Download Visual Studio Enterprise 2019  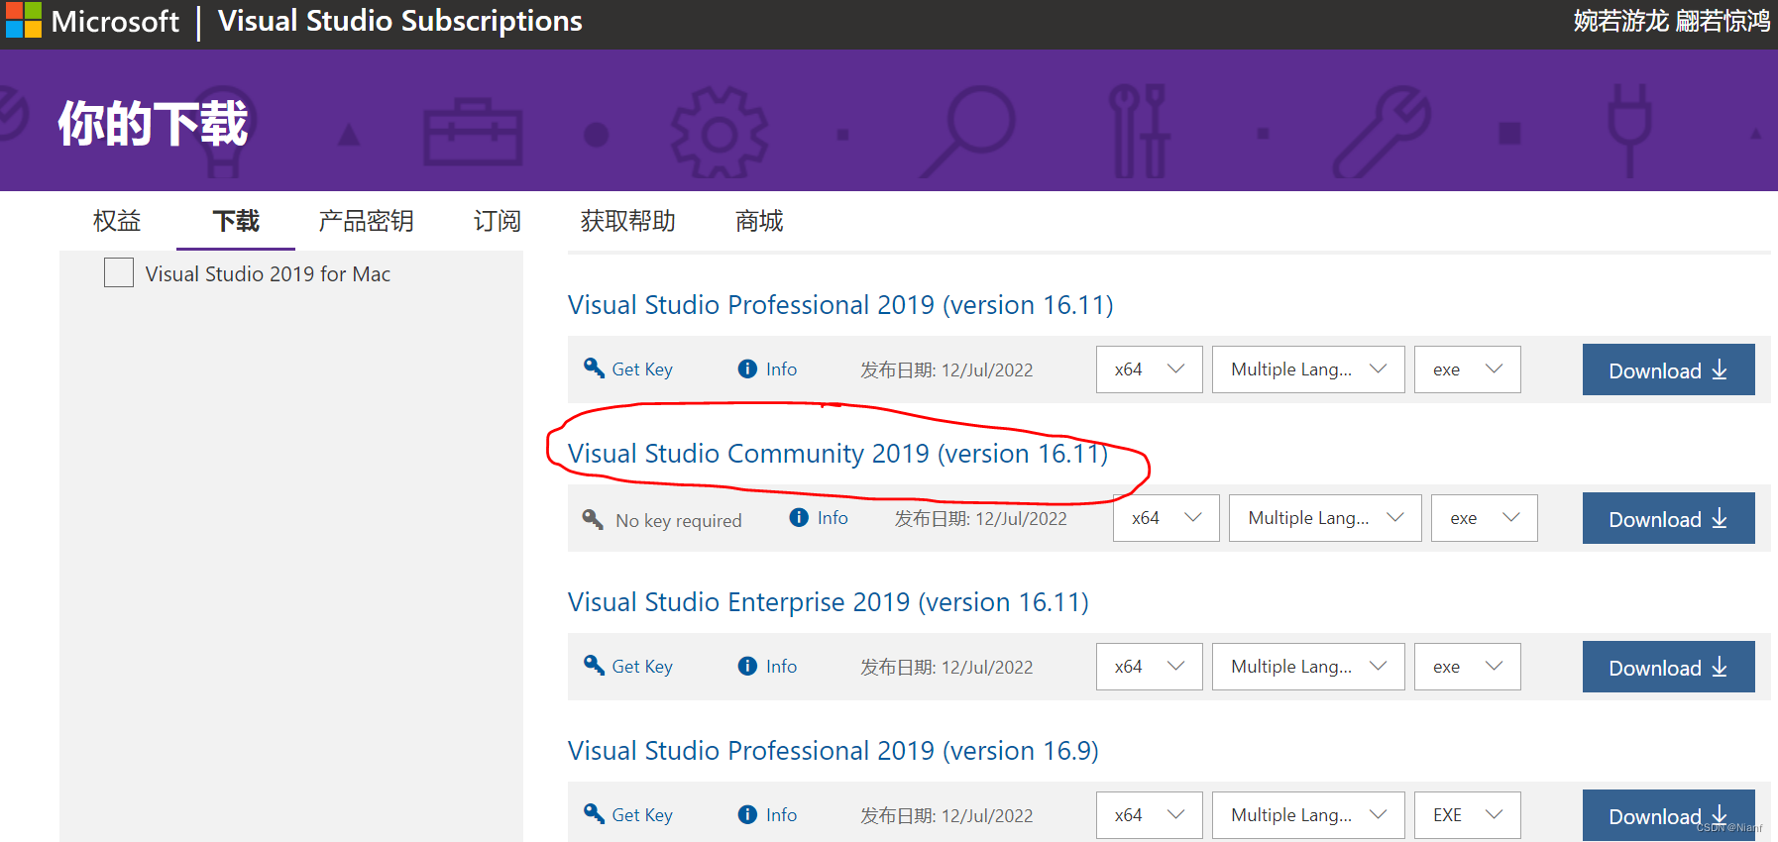[x=1669, y=667]
